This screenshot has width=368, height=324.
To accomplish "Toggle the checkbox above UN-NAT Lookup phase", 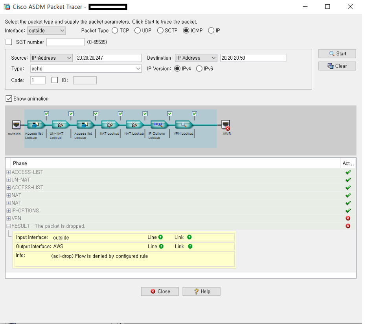I will click(71, 114).
